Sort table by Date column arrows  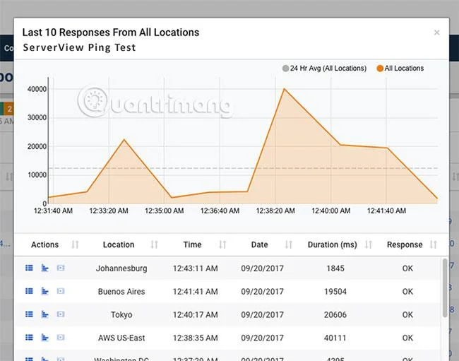289,244
